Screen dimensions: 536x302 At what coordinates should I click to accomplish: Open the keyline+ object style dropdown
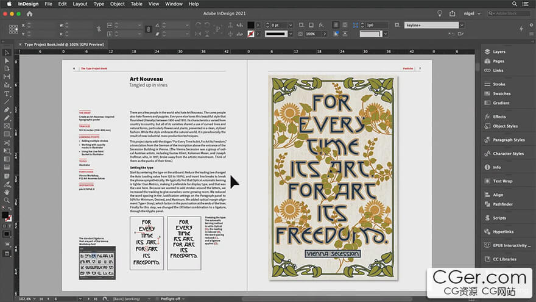tap(462, 26)
